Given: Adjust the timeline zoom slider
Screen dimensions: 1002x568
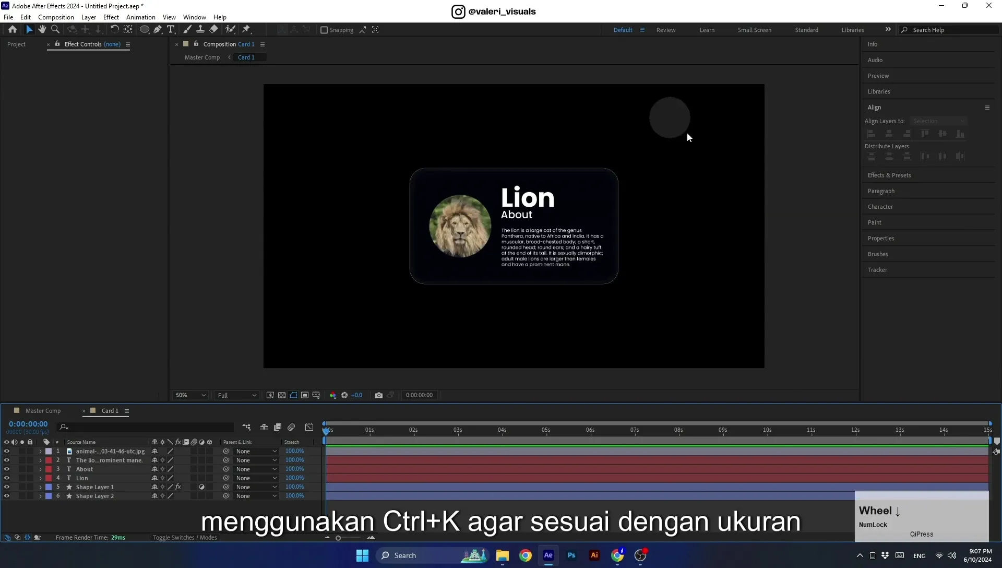Looking at the screenshot, I should point(338,538).
